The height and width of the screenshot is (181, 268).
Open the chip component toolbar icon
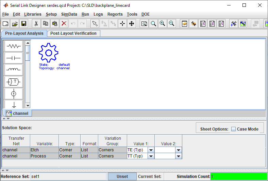pos(184,24)
